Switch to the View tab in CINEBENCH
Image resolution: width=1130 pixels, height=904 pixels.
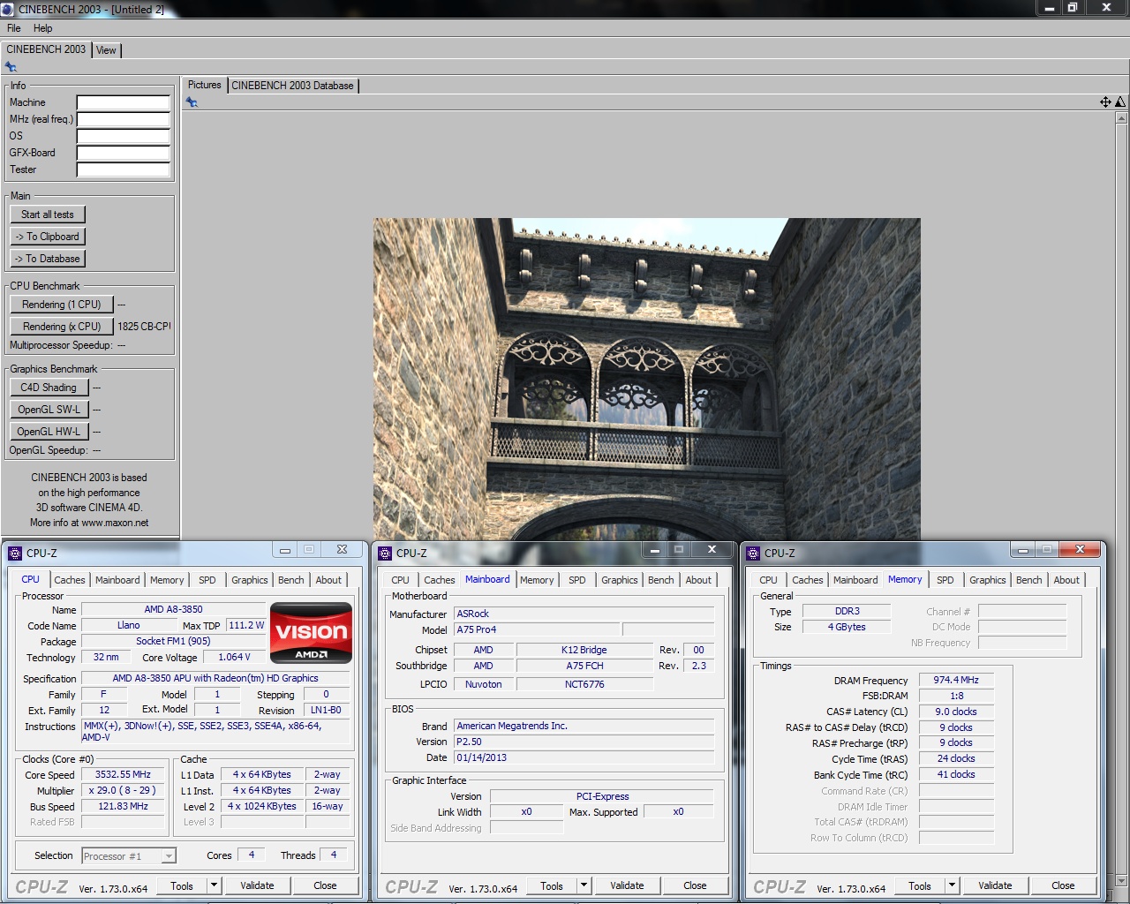coord(106,50)
